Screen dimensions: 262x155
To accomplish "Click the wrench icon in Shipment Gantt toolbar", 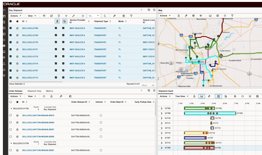I will click(x=209, y=96).
